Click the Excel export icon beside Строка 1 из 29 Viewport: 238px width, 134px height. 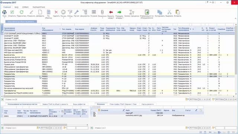click(3, 99)
